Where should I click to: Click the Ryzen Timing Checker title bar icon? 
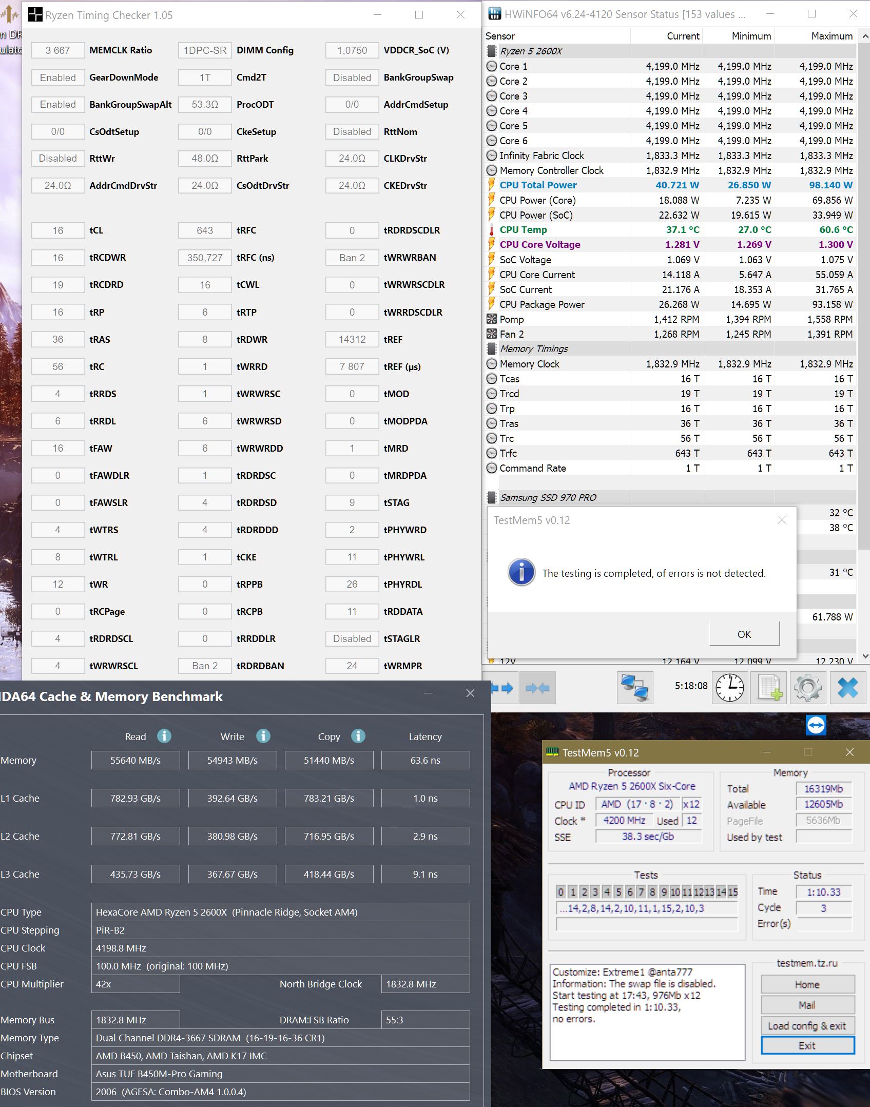click(35, 15)
